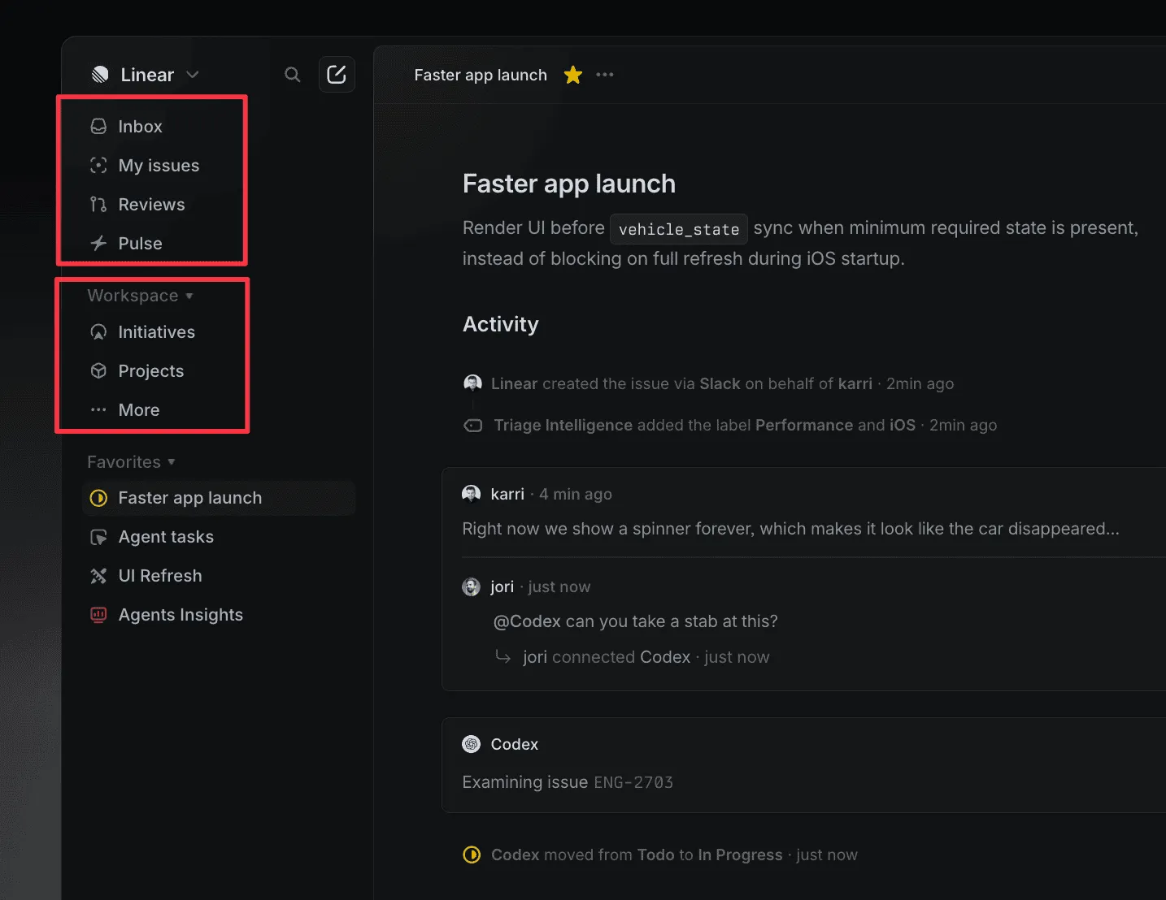Screen dimensions: 1166x900
Task: Click the Reviews pull-request icon
Action: coord(98,205)
